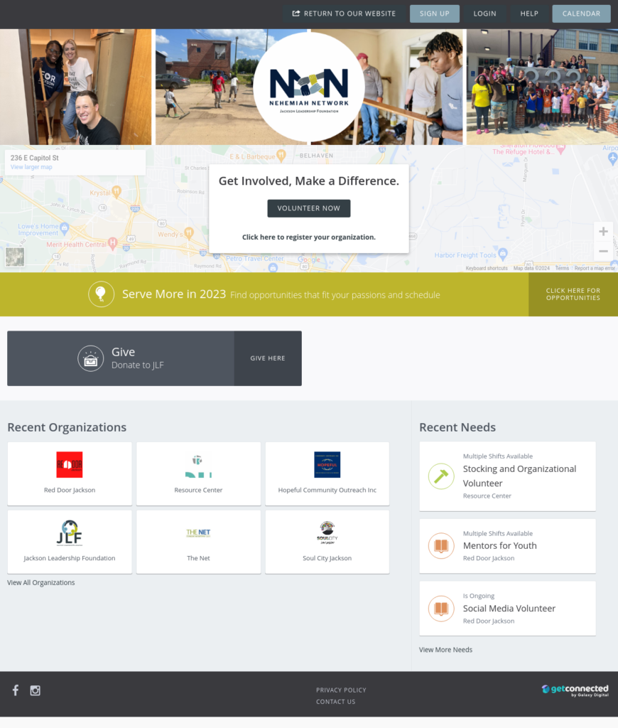Open the Soul City Jackson logo

pyautogui.click(x=327, y=532)
